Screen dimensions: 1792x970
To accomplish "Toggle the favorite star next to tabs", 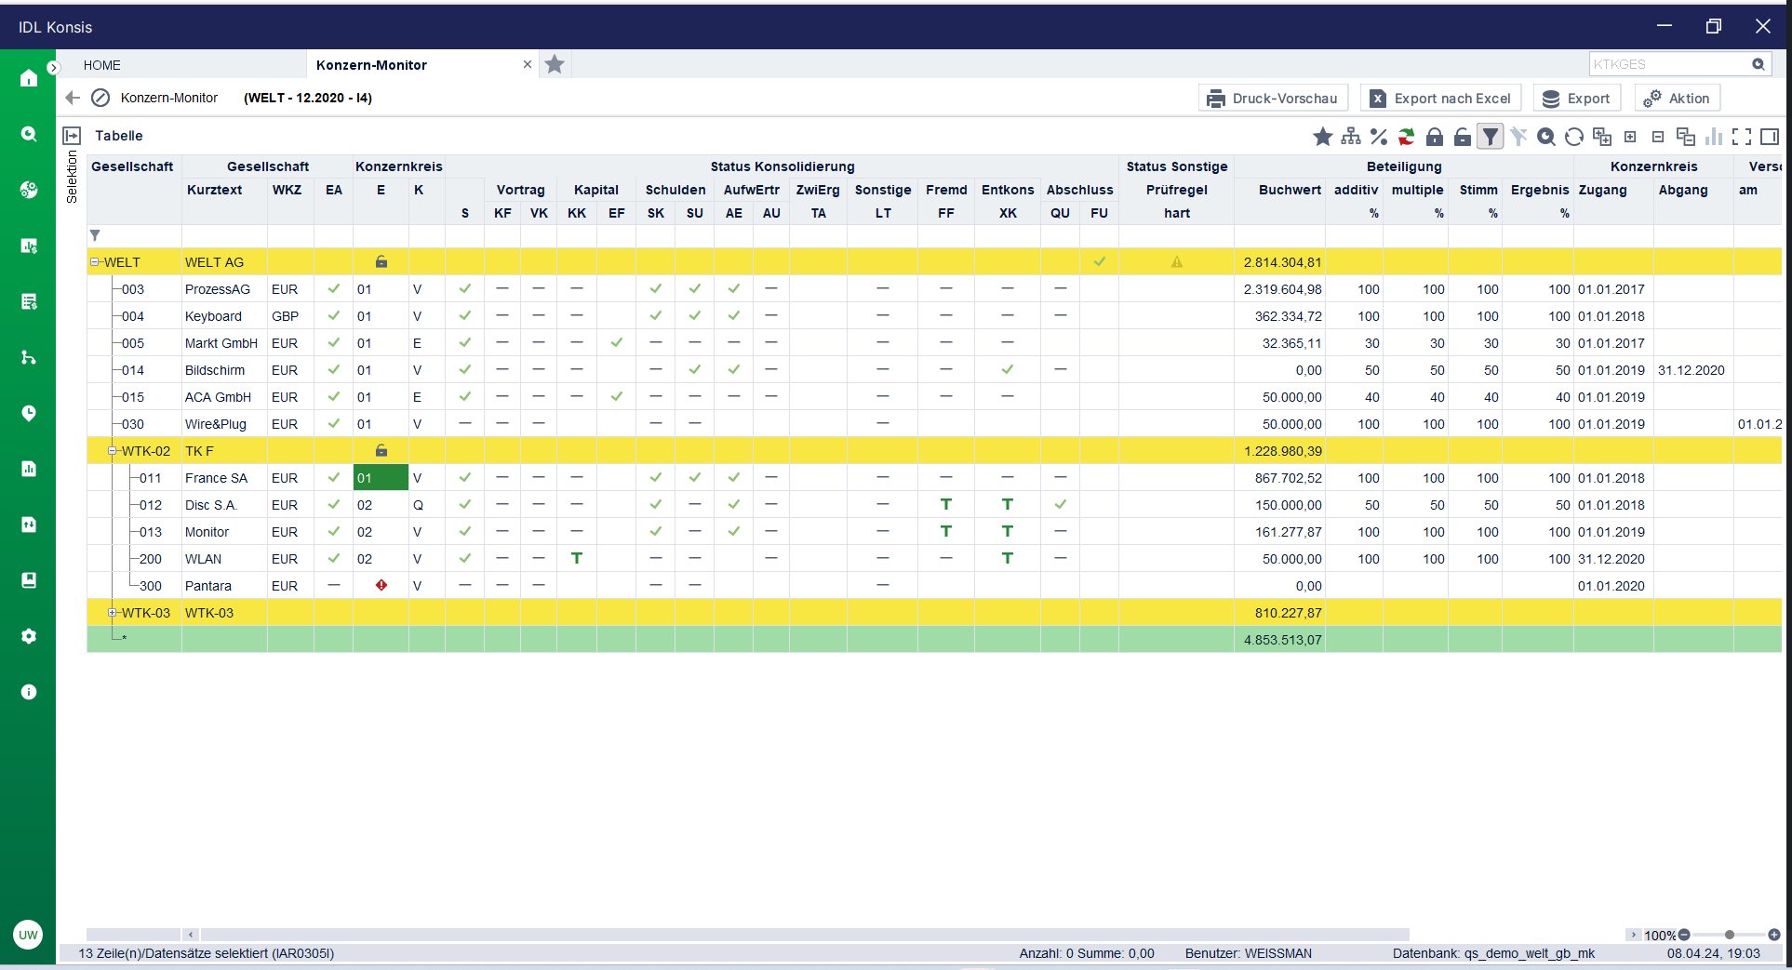I will pos(555,64).
